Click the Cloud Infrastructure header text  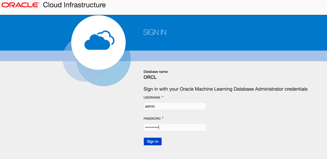(x=74, y=5)
